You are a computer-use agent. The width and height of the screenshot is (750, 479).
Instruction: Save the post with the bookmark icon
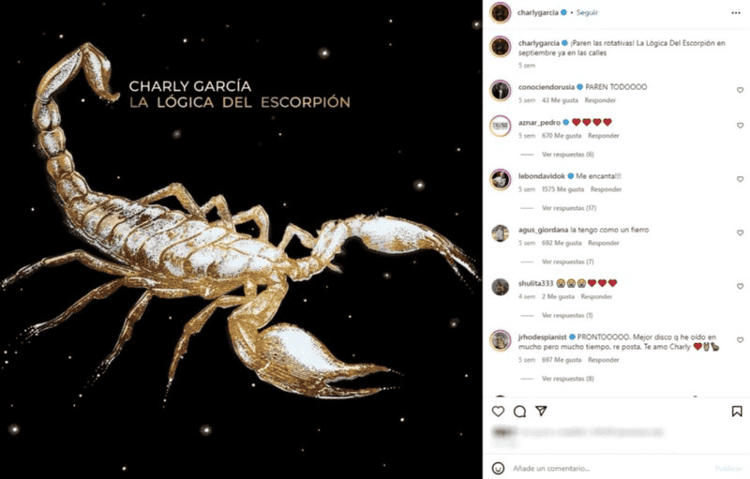[x=737, y=412]
